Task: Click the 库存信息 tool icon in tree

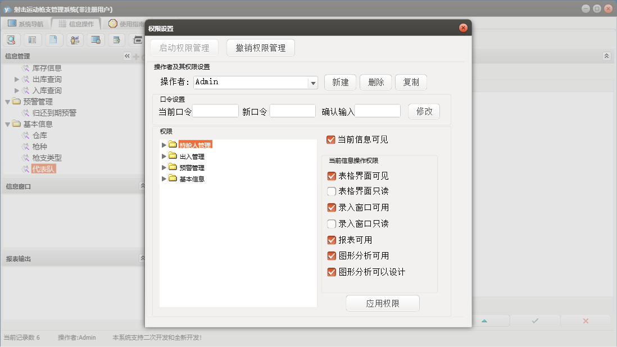Action: [x=26, y=69]
